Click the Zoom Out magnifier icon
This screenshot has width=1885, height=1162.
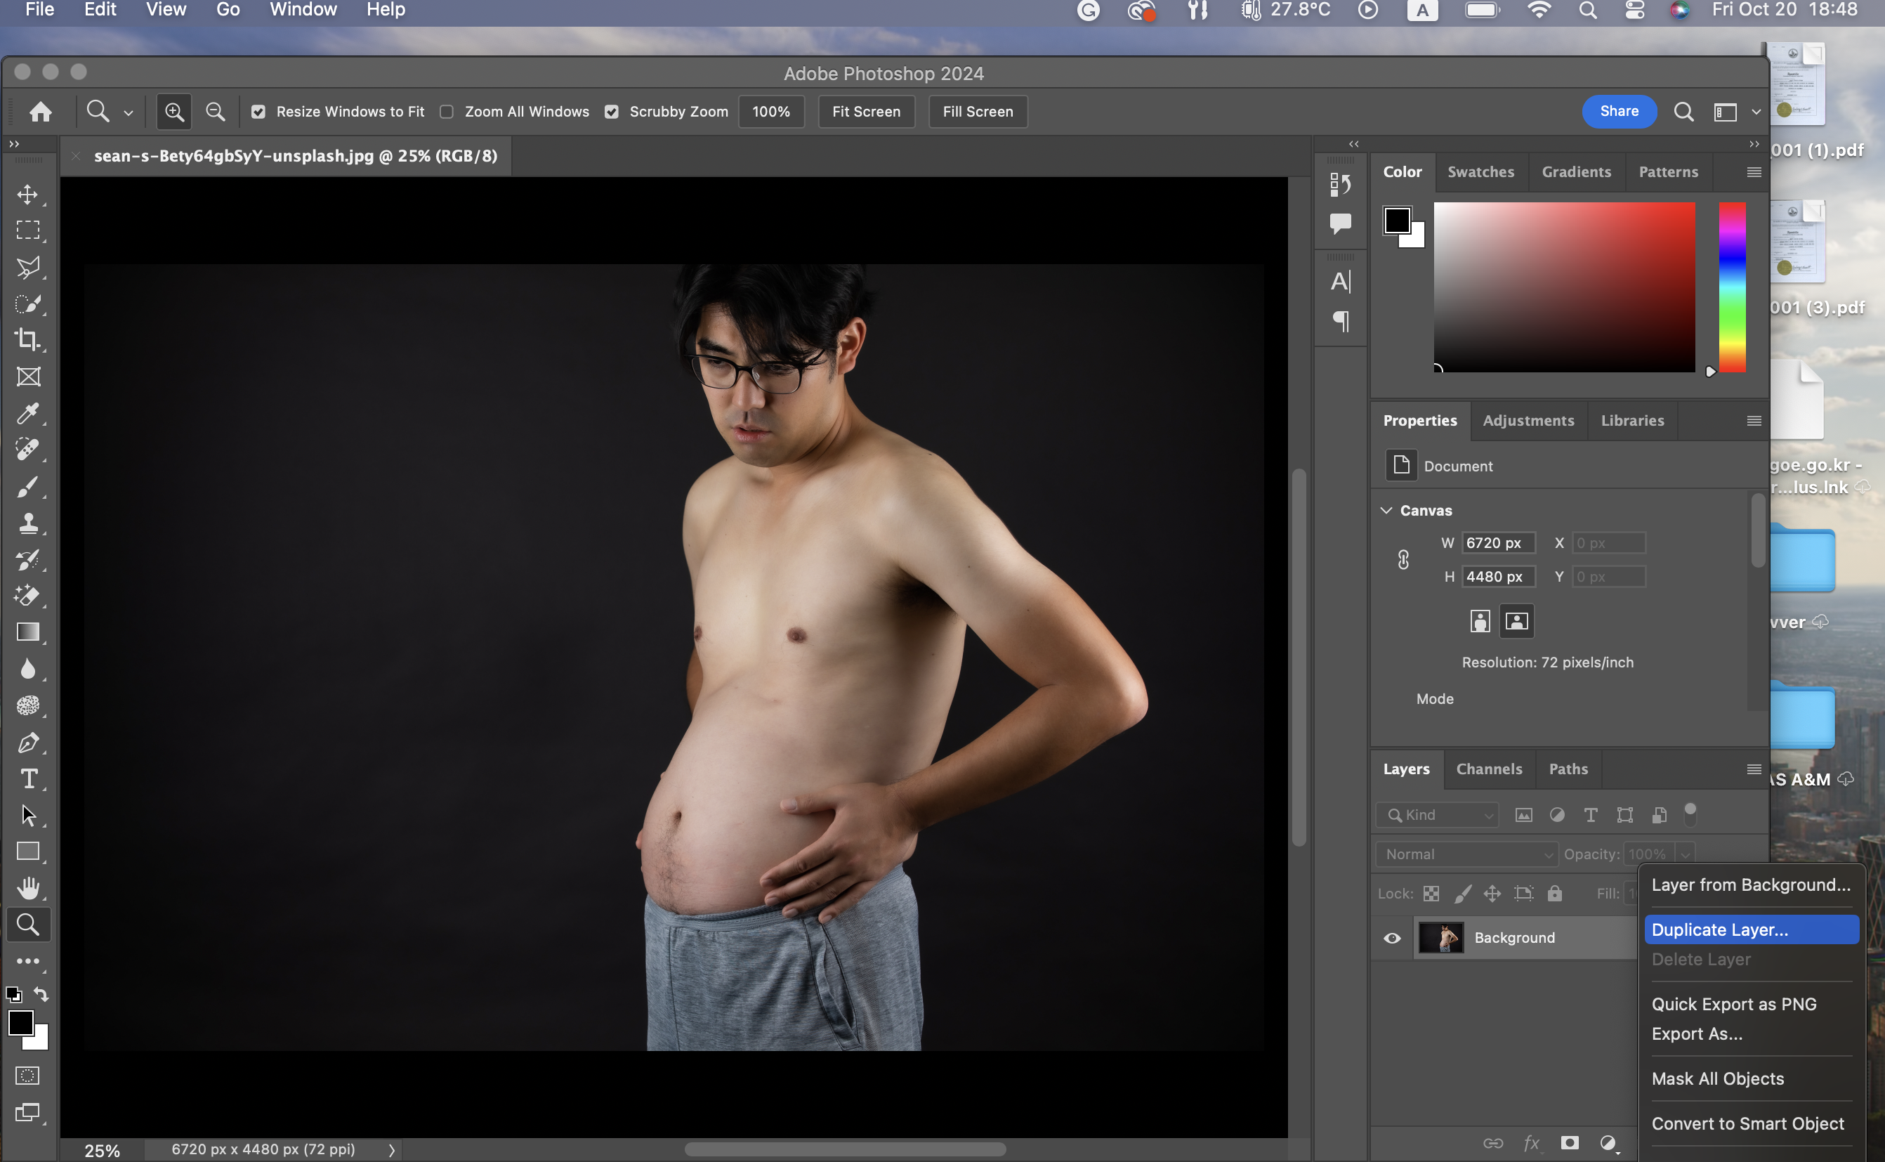[216, 112]
